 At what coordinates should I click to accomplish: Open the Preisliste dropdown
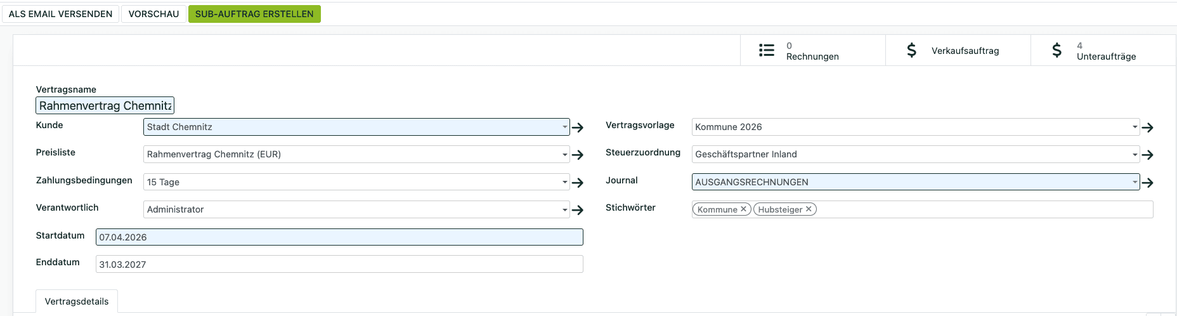[x=356, y=154]
